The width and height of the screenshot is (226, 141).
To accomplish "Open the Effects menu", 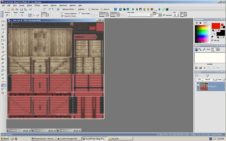I will 37,5.
